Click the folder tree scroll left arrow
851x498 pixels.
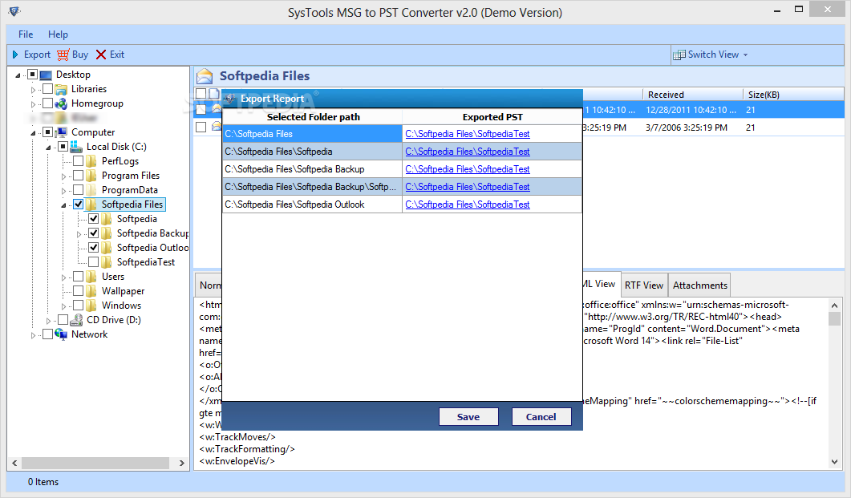14,464
